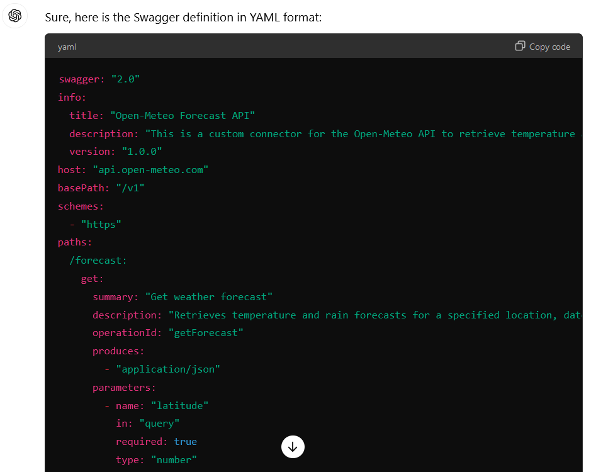Click the - "application/json" entry
The height and width of the screenshot is (472, 591).
pos(162,369)
